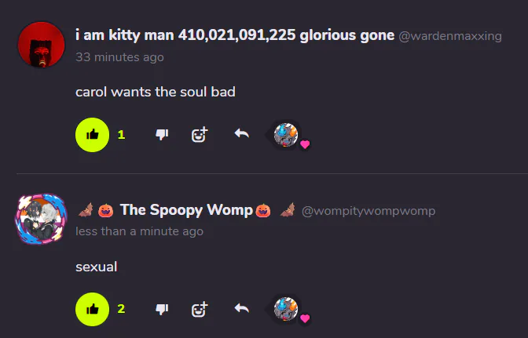Click the "33 minutes ago" timestamp
Screen dimensions: 528x338
[119, 57]
